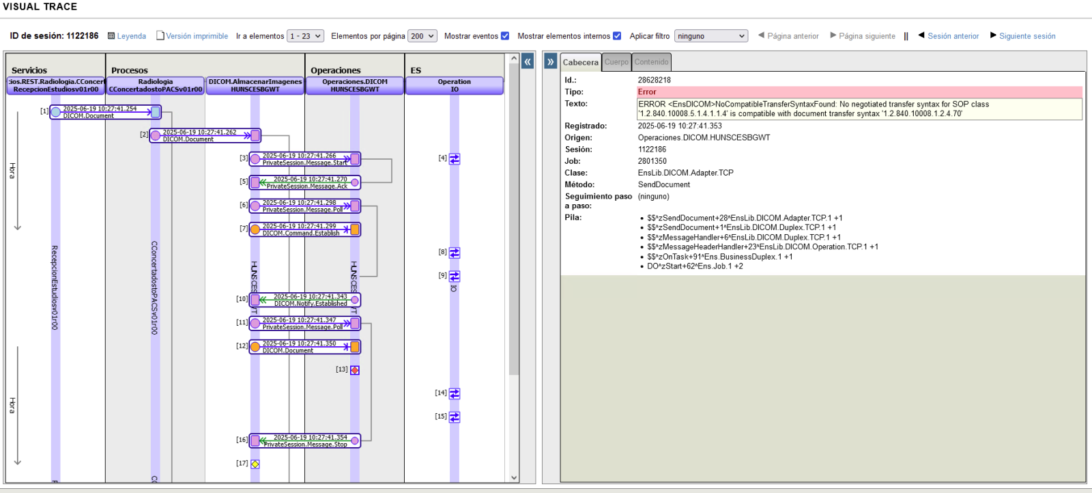Click the Id value 28628218
Image resolution: width=1092 pixels, height=493 pixels.
654,81
